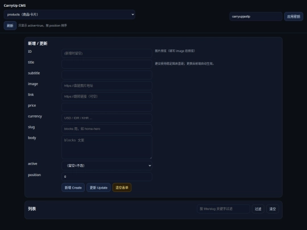Click the 新增 Create button
Screen dimensions: 307x230
pyautogui.click(x=73, y=187)
